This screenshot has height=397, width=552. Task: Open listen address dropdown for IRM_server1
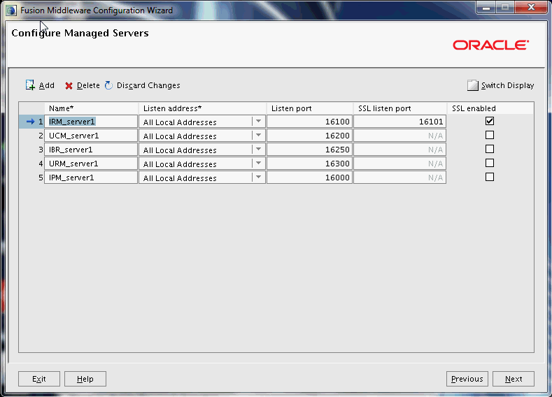coord(258,122)
